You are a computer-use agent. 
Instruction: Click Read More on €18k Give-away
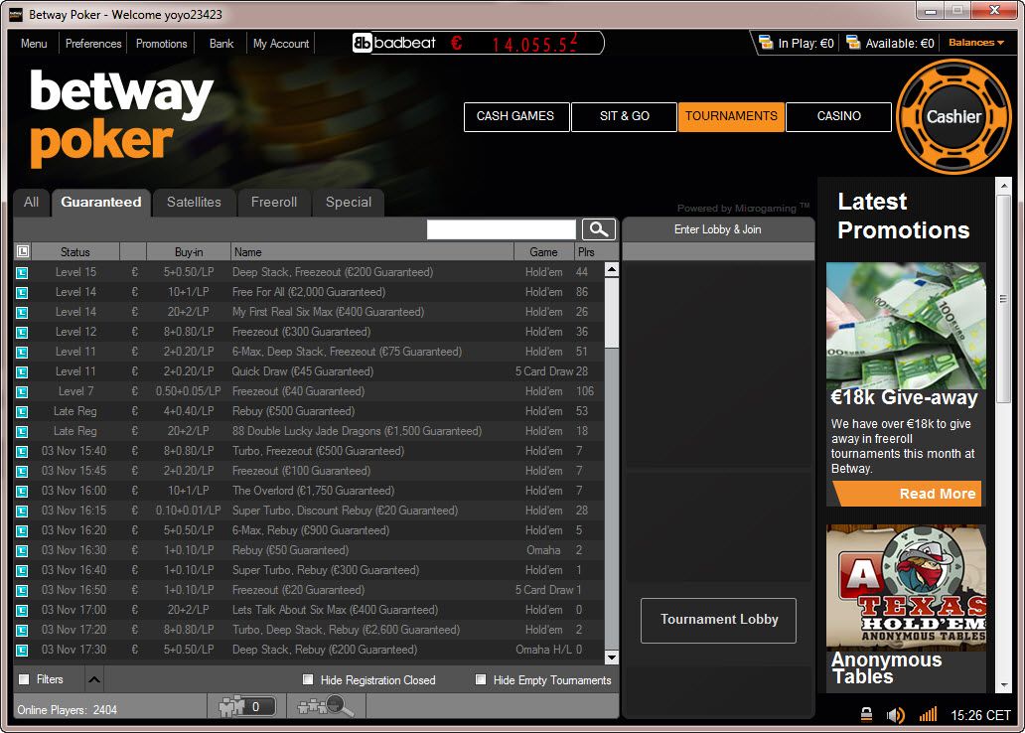(x=908, y=494)
